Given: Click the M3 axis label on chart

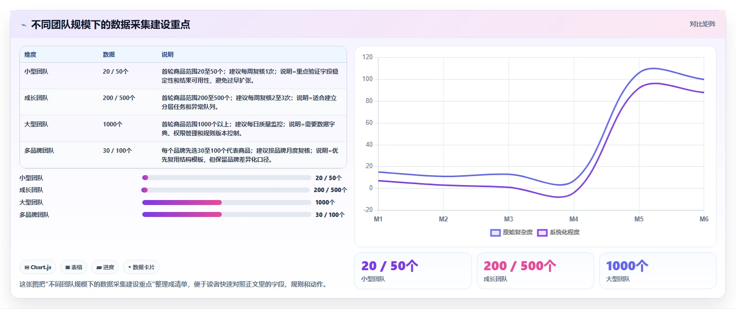Looking at the screenshot, I should [509, 219].
